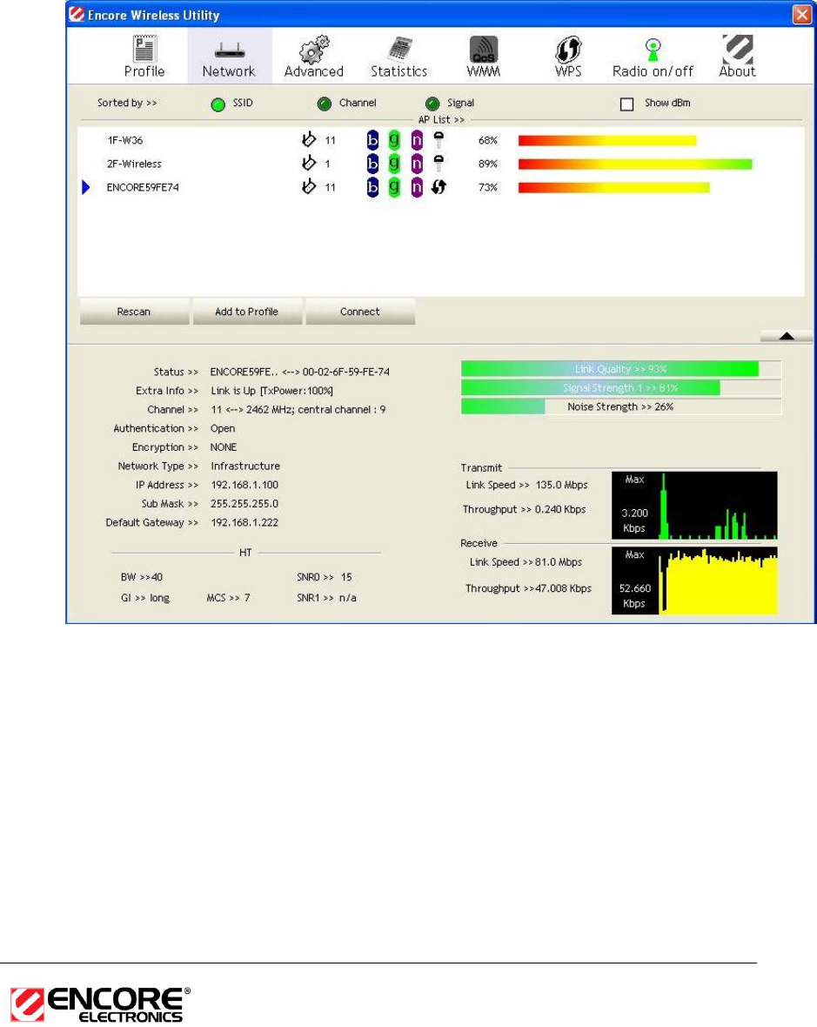Click the 802.11n icon for 1F-W36
817x1027 pixels.
(x=417, y=139)
